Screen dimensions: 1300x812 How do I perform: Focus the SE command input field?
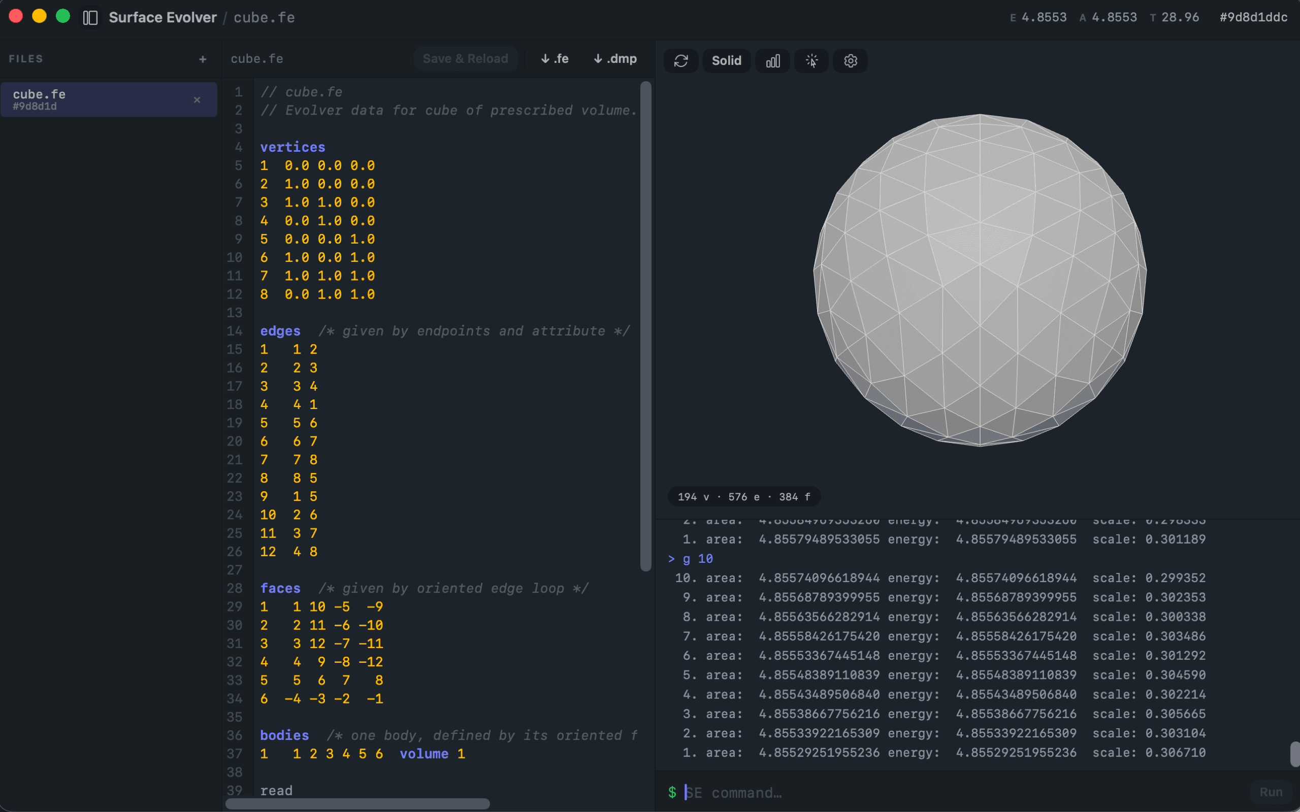962,793
